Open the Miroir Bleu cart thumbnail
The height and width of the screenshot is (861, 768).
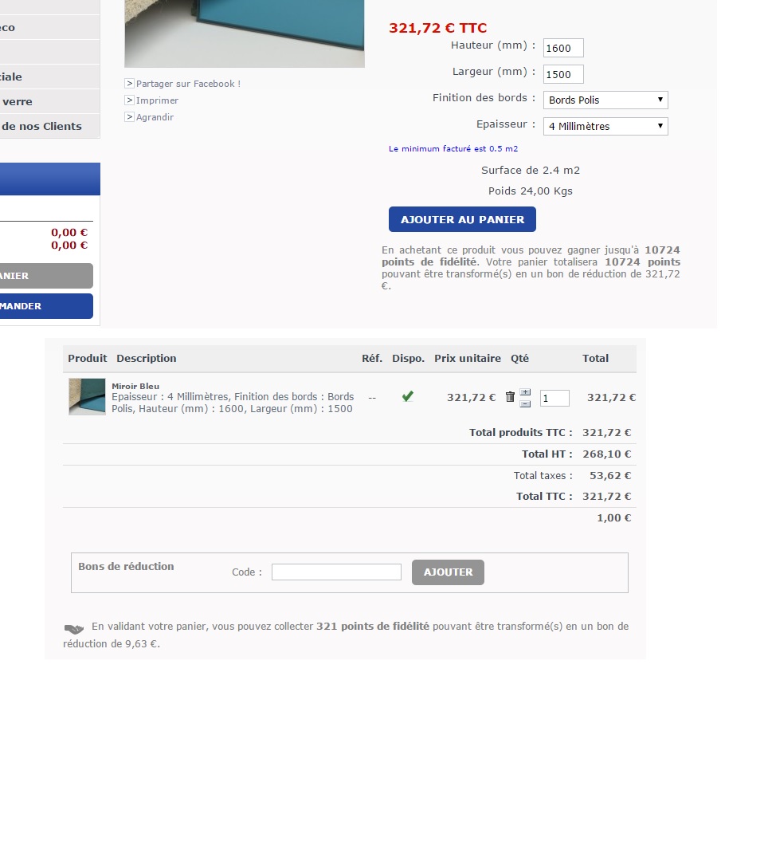tap(87, 396)
